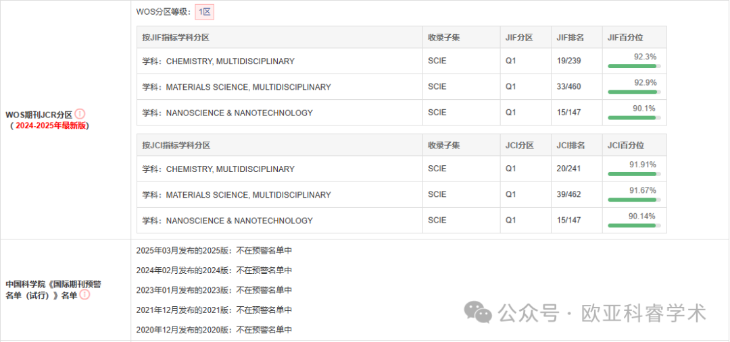Click the 2024年02月发布的2024版 warning list entry
This screenshot has height=342, width=730.
click(x=214, y=270)
